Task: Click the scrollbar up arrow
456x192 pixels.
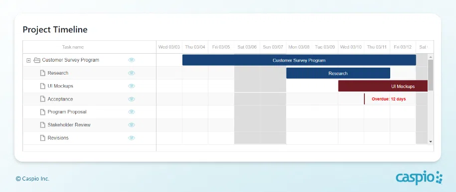Action: (x=431, y=57)
